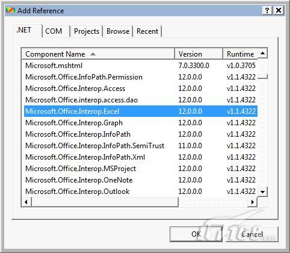Viewport: 290px width, 253px height.
Task: Click the Add Reference title bar icon
Action: [x=10, y=10]
